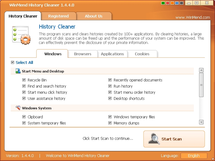Click the vertical scrollbar thumb

(x=201, y=85)
